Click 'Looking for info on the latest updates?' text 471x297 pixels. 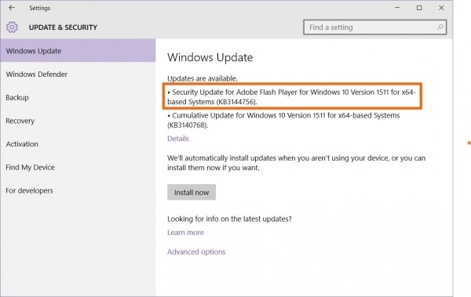(x=229, y=219)
